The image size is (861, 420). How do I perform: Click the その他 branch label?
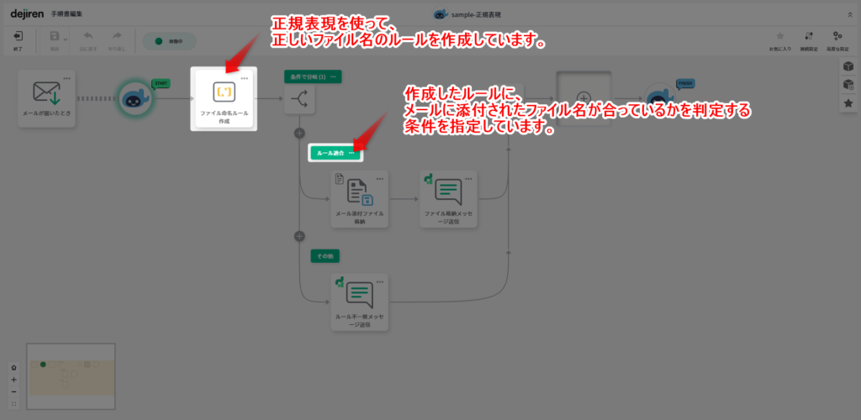[325, 256]
